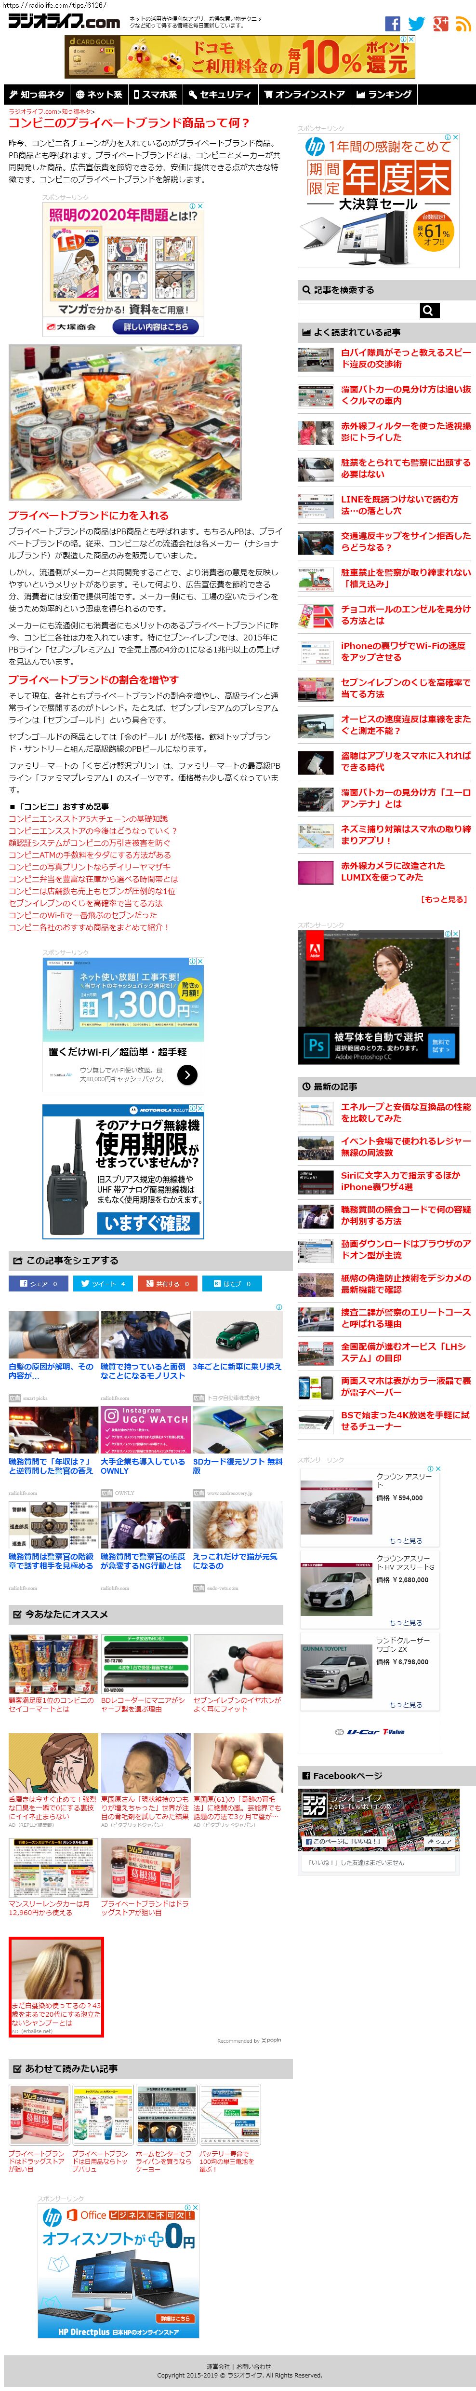
Task: Open 駐禁をとられても警察に出頭する必要はない
Action: [406, 468]
